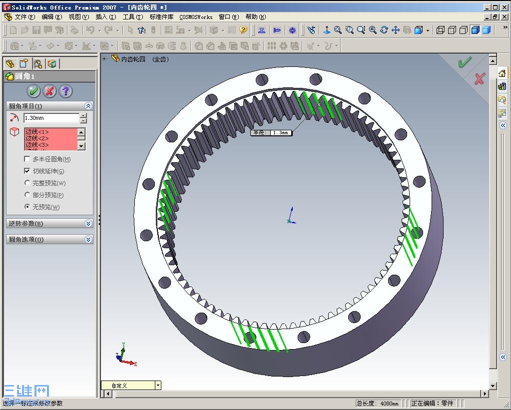This screenshot has height=410, width=511.
Task: Switch to the PropertyManager tab
Action: pos(24,63)
